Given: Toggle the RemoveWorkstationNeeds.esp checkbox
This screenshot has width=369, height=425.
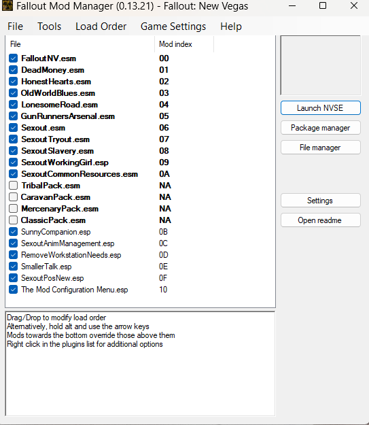Looking at the screenshot, I should click(14, 255).
